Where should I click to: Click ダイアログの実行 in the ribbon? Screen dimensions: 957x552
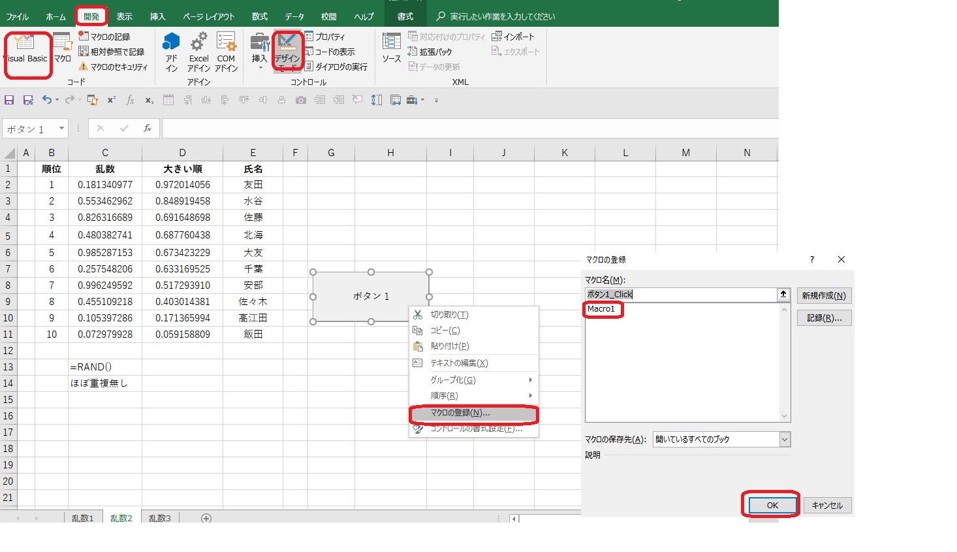point(336,67)
